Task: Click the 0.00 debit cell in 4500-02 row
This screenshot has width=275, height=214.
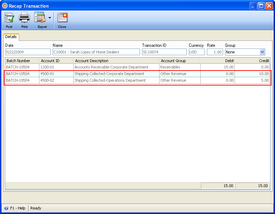Action: pyautogui.click(x=217, y=80)
